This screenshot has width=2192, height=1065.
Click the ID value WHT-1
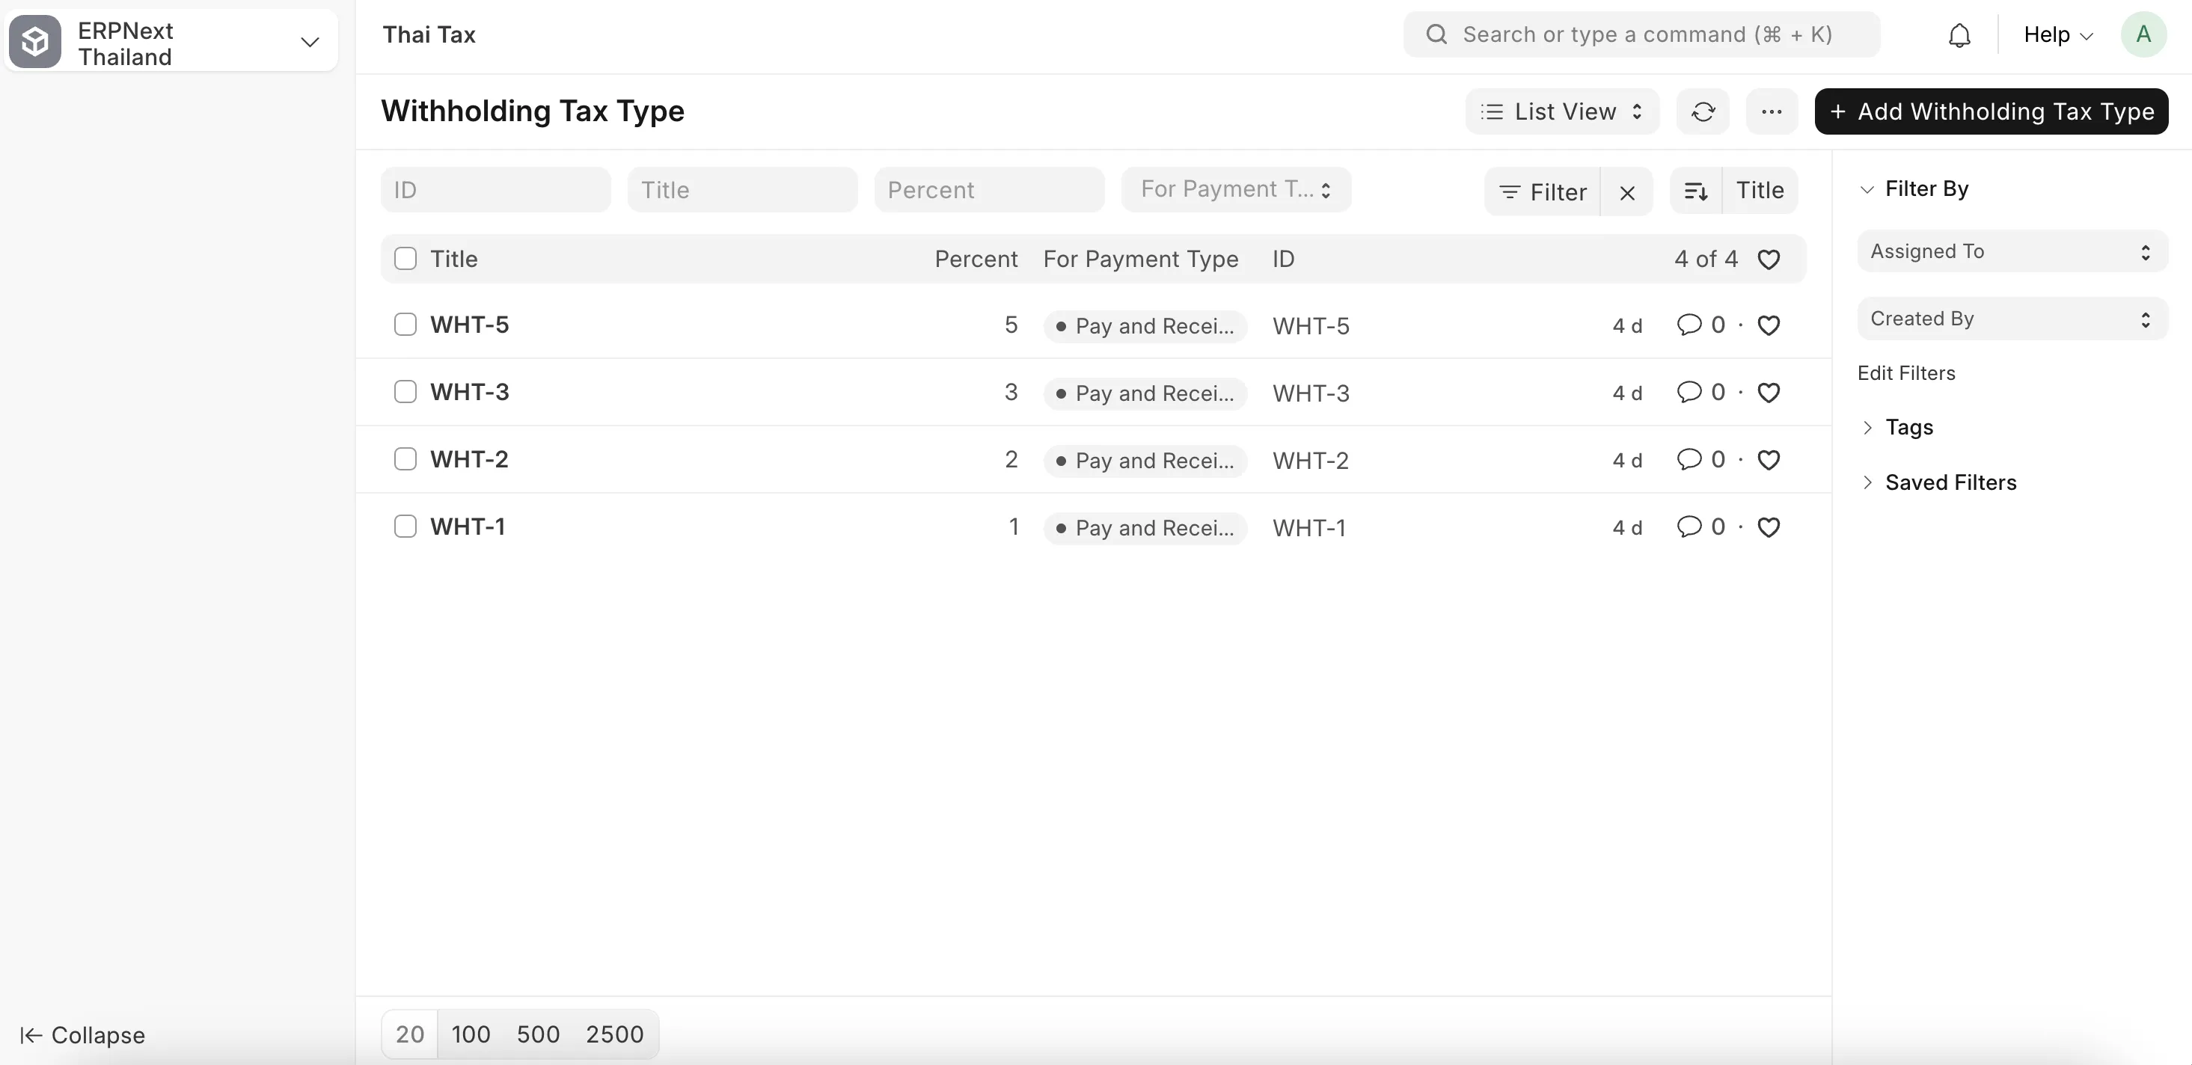(x=1309, y=527)
